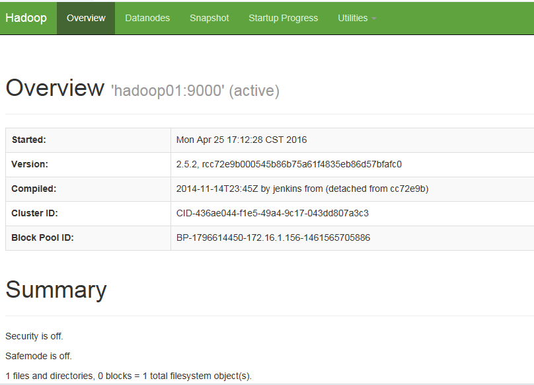Select the text Safemode is off.

pyautogui.click(x=39, y=357)
